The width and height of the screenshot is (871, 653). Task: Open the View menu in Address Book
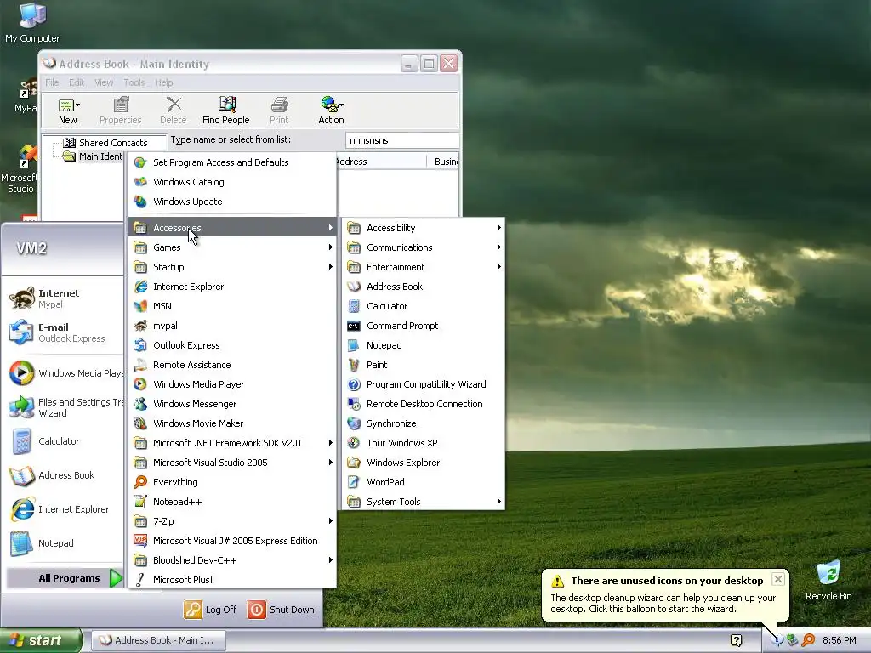tap(104, 82)
